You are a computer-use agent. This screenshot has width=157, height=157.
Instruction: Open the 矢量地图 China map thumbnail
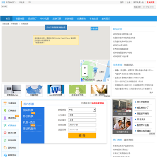click(x=34, y=91)
